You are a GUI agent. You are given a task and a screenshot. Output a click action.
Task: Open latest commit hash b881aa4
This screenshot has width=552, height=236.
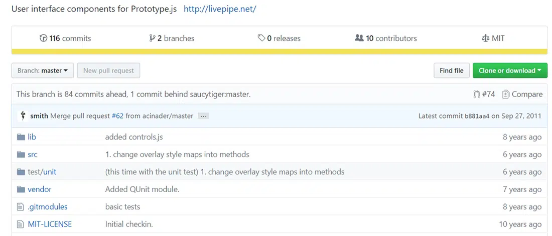point(477,116)
